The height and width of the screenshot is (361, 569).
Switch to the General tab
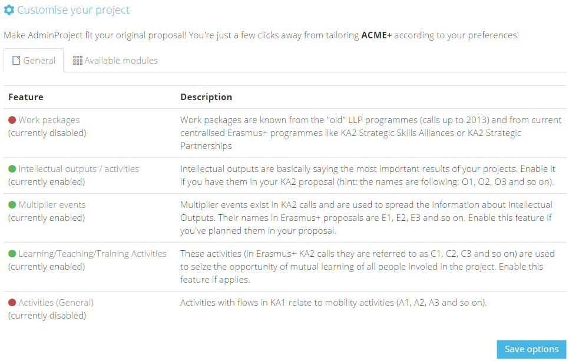click(34, 60)
